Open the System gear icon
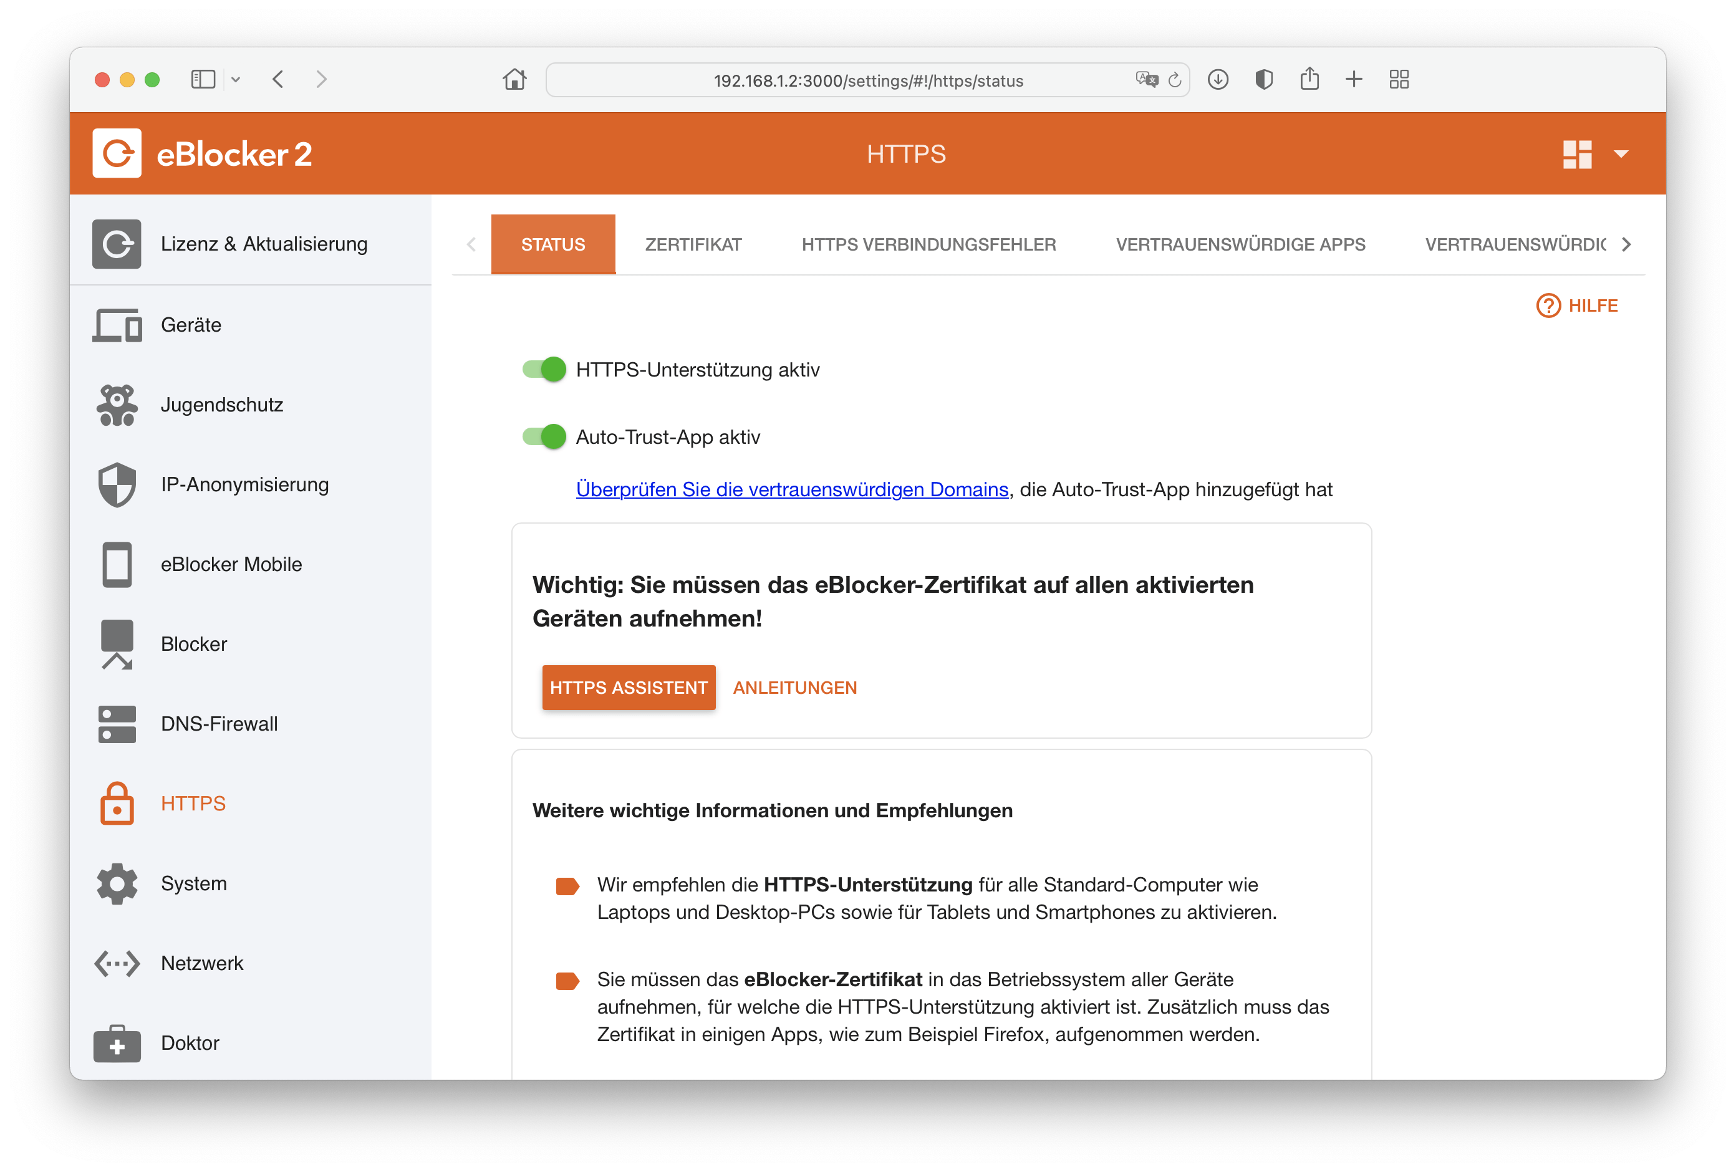This screenshot has width=1736, height=1172. (x=117, y=883)
